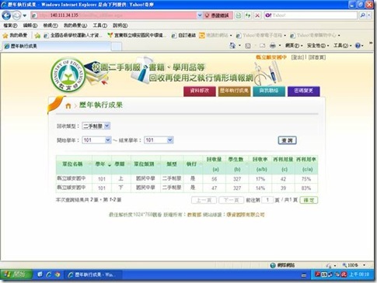Viewport: 377px width, 283px height.
Task: Open the 全國各級學校運動人才資 favorites link
Action: [x=73, y=36]
